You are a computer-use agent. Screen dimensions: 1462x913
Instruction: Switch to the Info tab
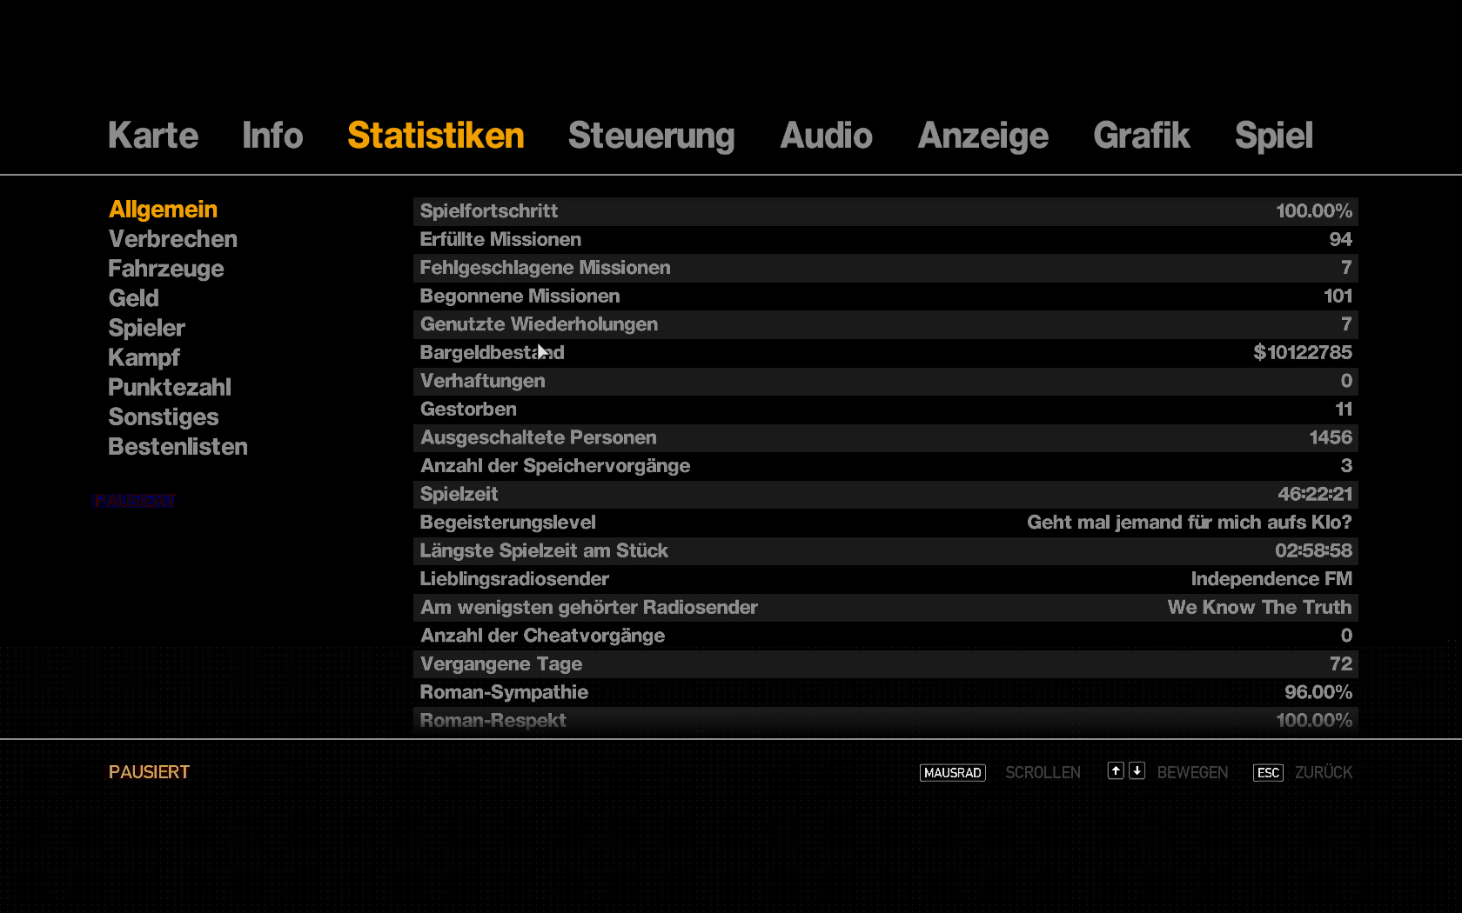pyautogui.click(x=272, y=136)
